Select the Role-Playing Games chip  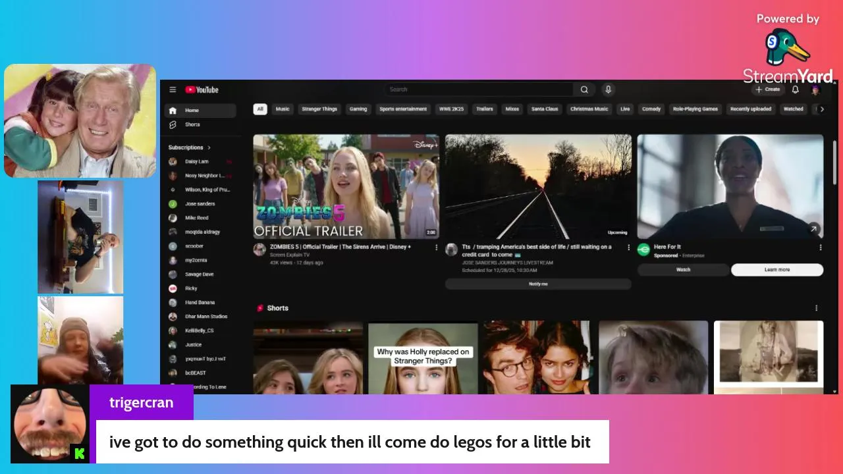695,109
